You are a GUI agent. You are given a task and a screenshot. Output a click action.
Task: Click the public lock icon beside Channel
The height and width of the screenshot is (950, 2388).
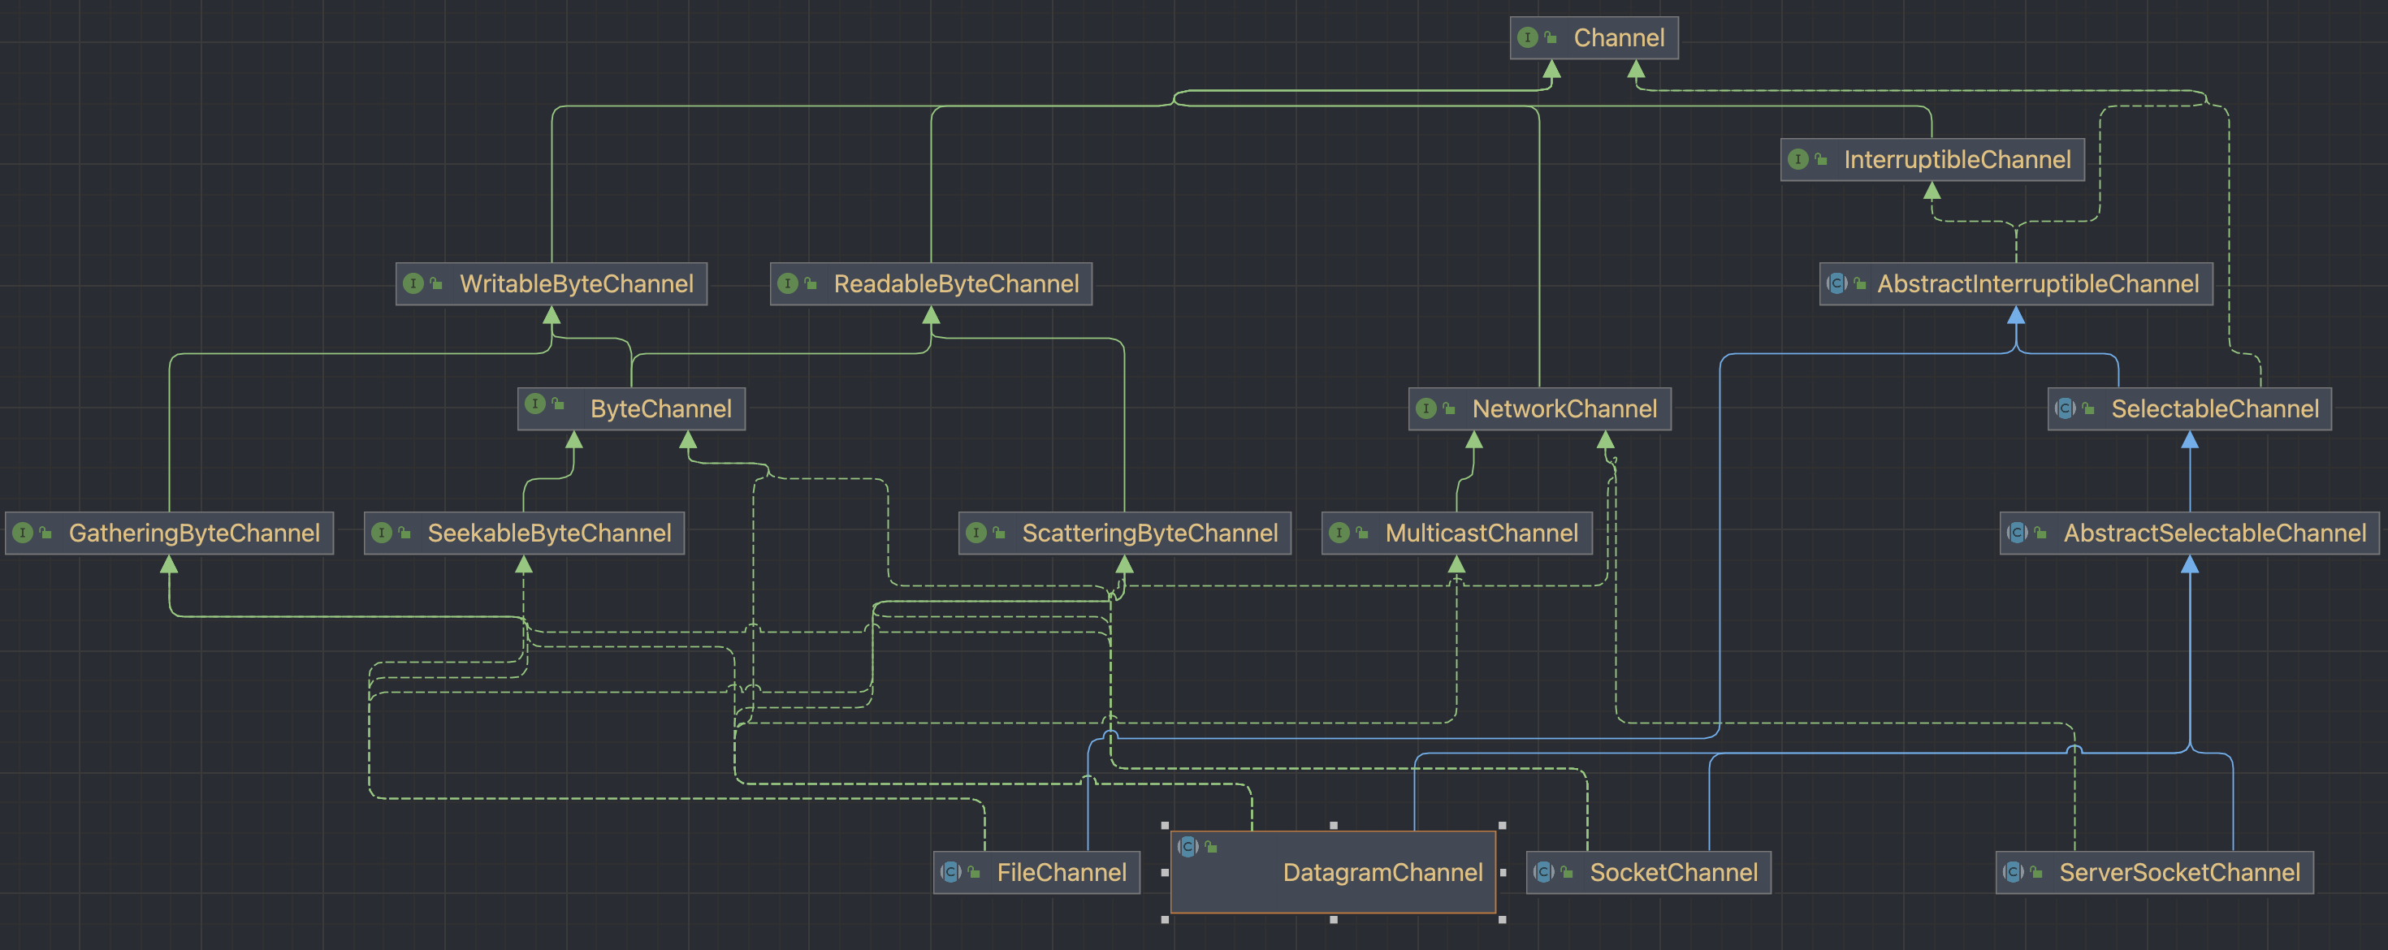pyautogui.click(x=1550, y=37)
